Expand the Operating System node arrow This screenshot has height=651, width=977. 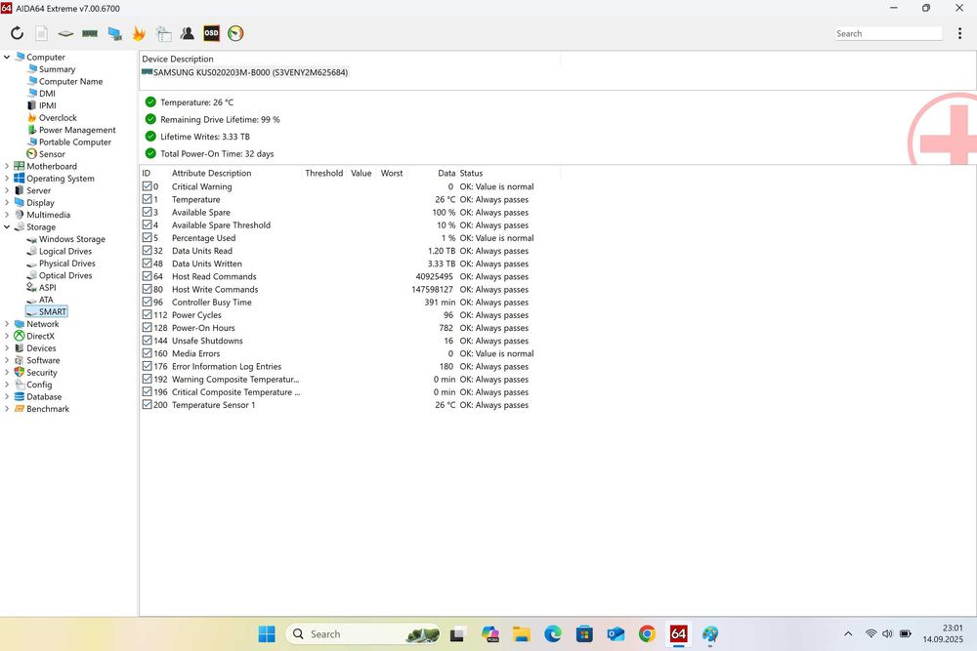(x=7, y=178)
